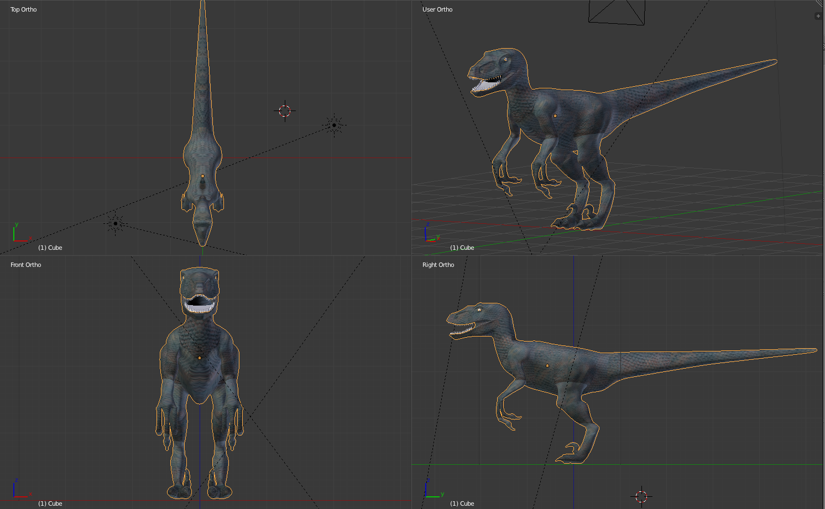Click the (1) Cube label in User Ortho
This screenshot has height=509, width=825.
click(x=462, y=248)
